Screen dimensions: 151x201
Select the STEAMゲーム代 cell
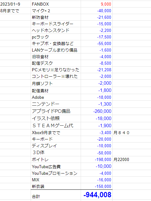[x=56, y=126]
